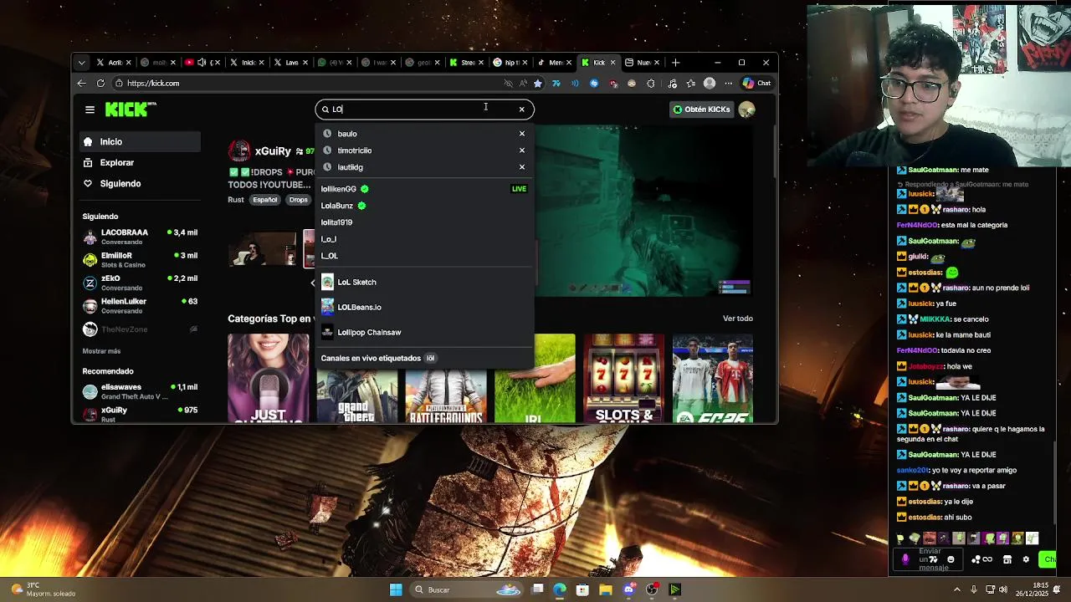Open LOLBeans.io category result
The height and width of the screenshot is (602, 1071).
pos(424,307)
